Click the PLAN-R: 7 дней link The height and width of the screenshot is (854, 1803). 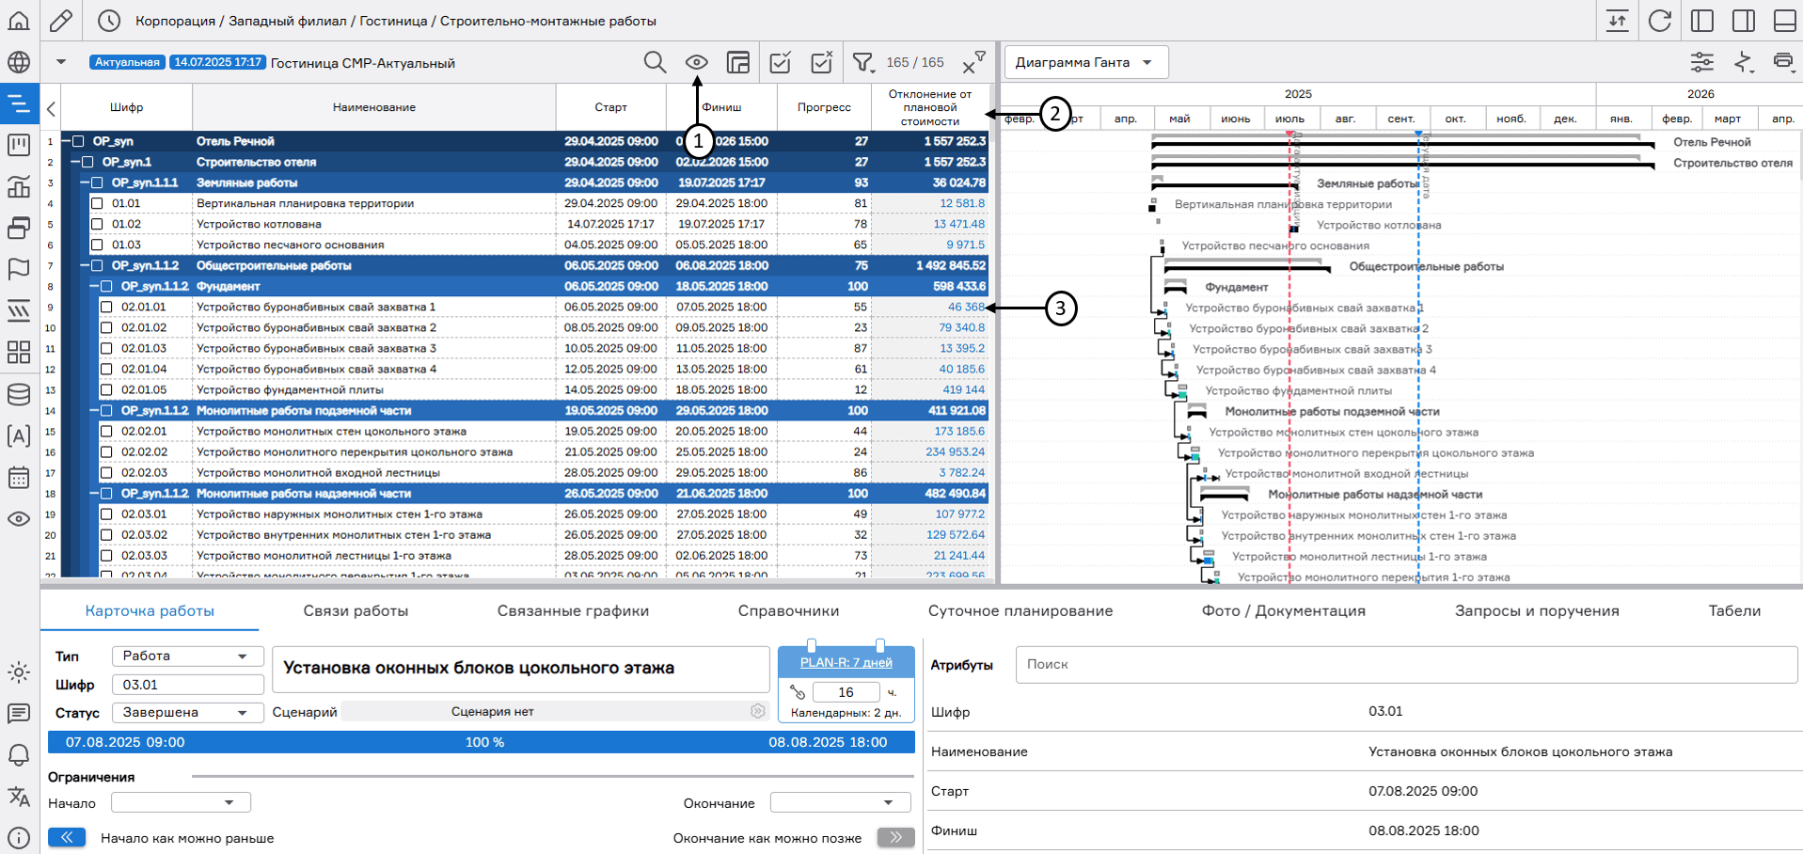pos(846,663)
